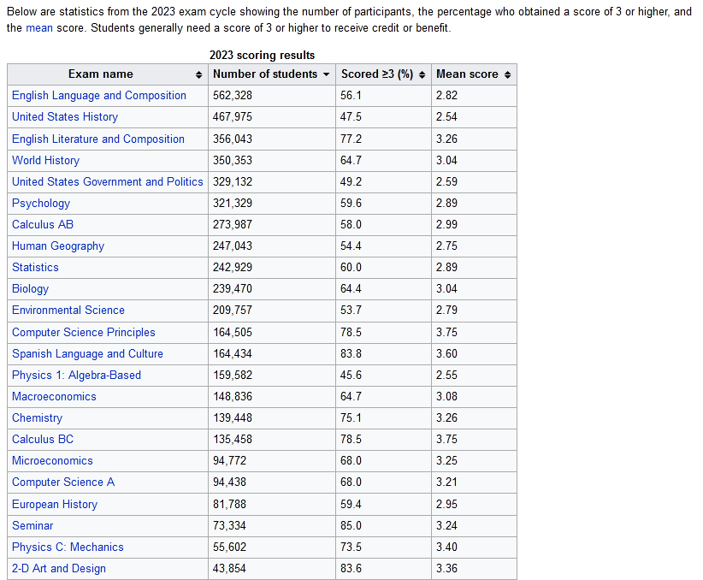
Task: Open the Computer Science A link
Action: point(63,482)
